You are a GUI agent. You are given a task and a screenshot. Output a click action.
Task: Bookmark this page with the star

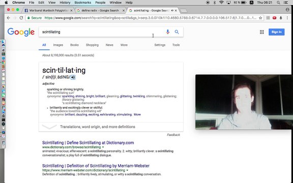pos(260,18)
